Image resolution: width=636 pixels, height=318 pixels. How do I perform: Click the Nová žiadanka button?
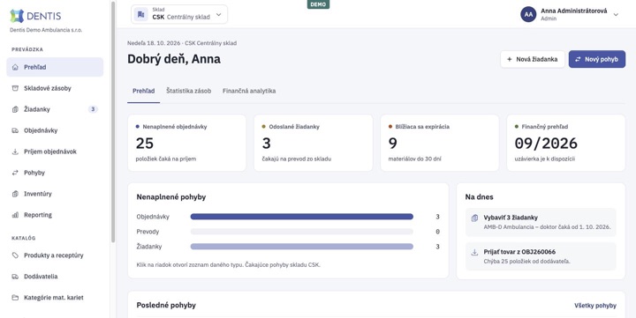point(532,59)
